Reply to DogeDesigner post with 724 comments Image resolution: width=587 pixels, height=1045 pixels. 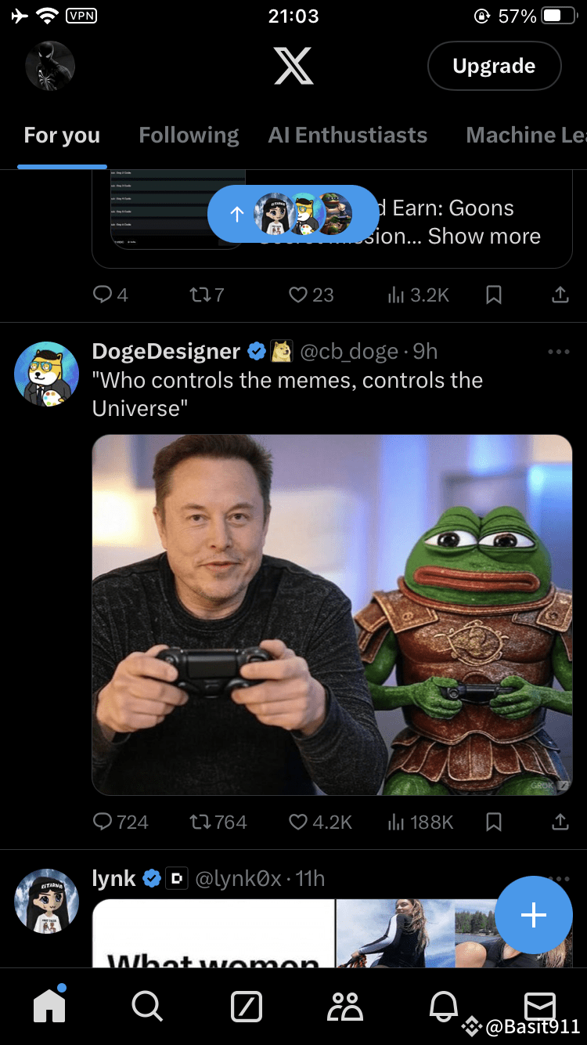(103, 822)
